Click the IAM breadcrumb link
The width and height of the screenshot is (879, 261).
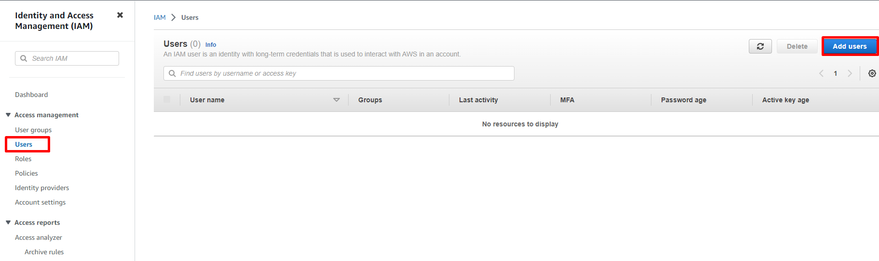click(160, 17)
